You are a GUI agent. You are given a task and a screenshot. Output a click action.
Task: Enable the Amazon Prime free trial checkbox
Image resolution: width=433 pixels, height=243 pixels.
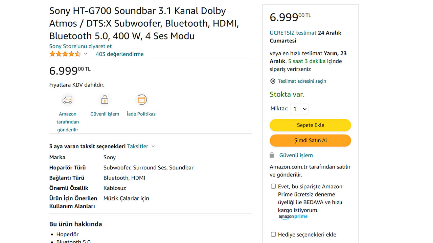click(x=273, y=186)
